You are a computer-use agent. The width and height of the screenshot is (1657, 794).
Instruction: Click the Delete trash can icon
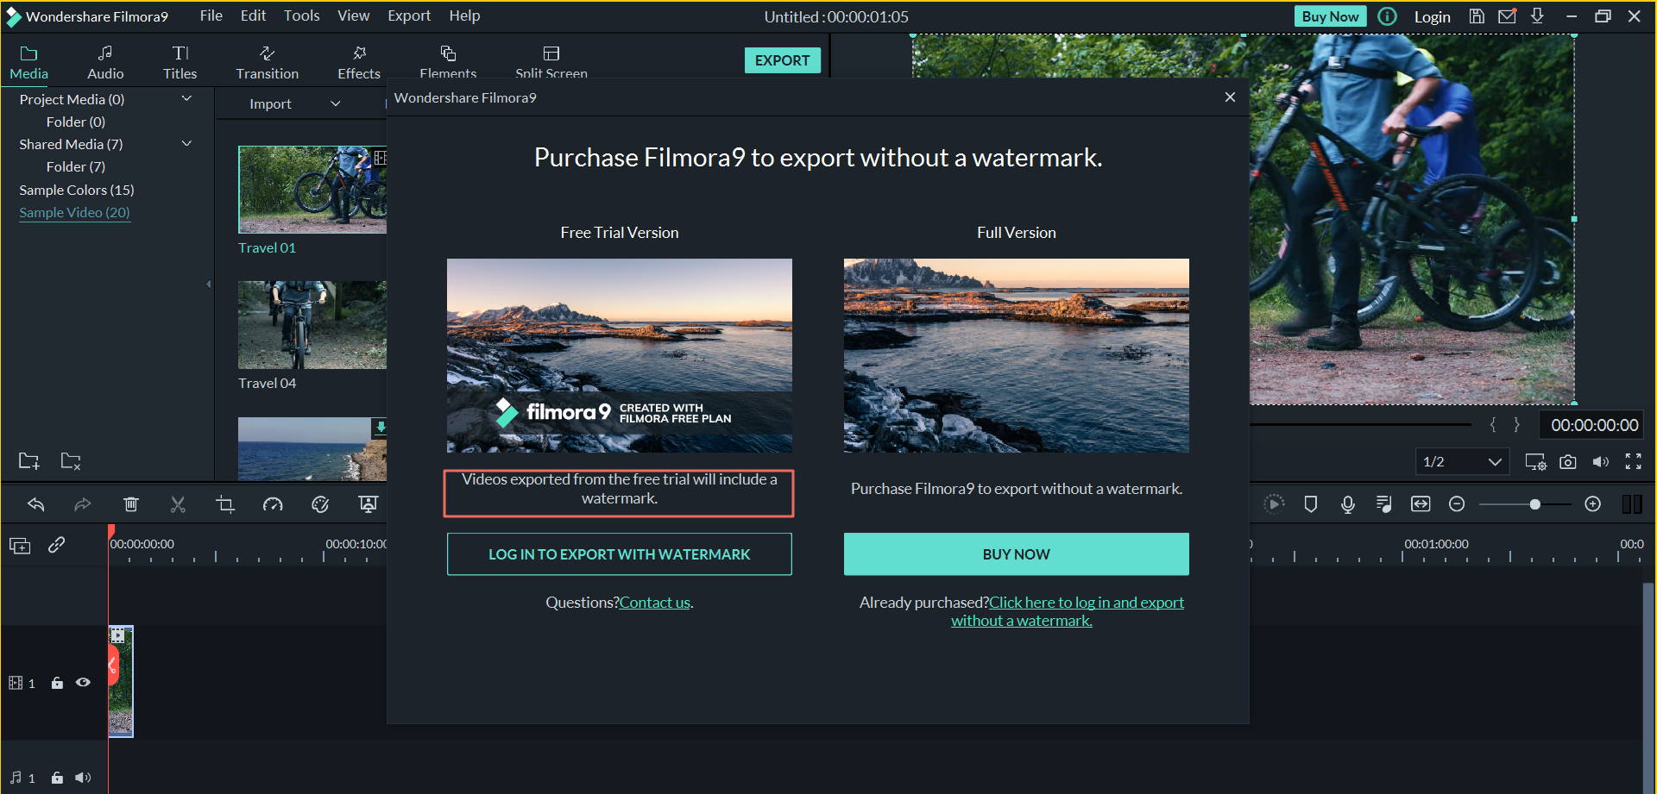click(131, 504)
